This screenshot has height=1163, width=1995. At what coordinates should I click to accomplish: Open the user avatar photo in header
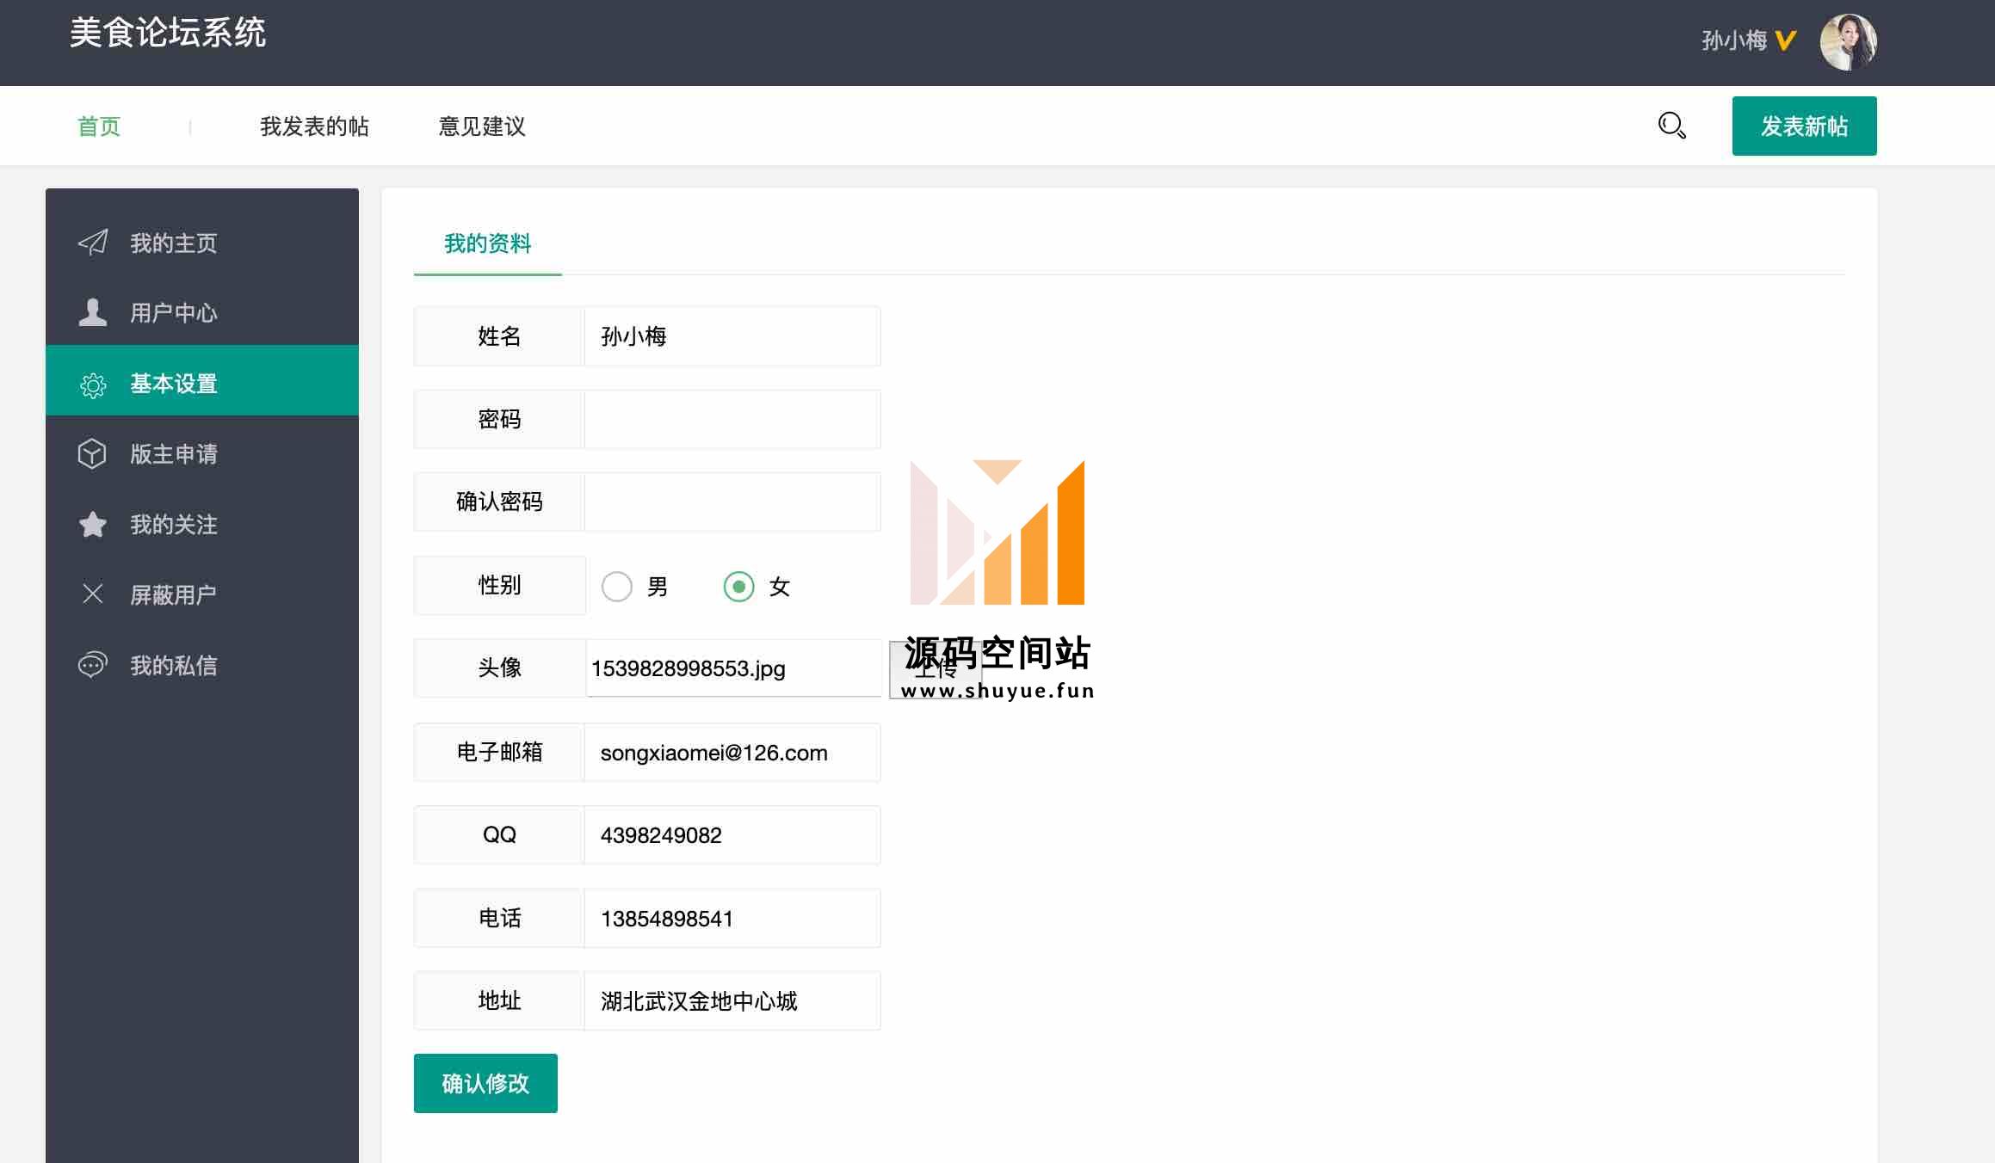[x=1848, y=41]
